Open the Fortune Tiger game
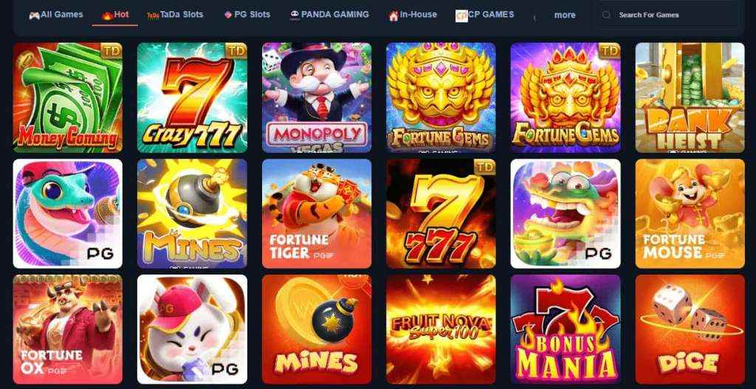Image resolution: width=756 pixels, height=389 pixels. (317, 213)
